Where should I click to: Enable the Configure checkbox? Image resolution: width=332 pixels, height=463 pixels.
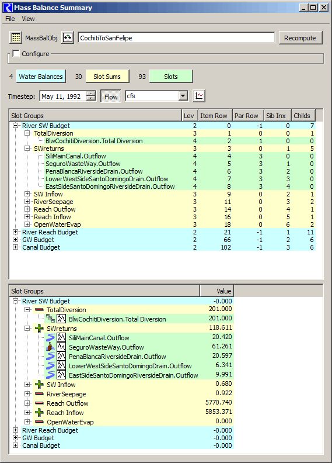click(16, 53)
